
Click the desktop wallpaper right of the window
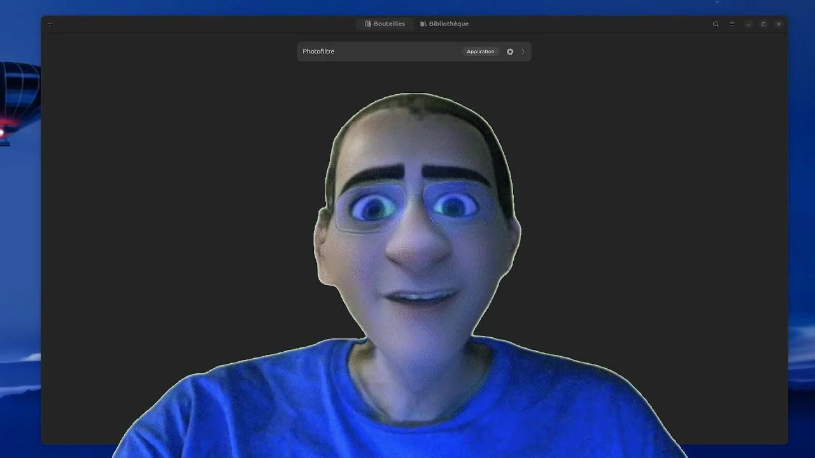(x=802, y=191)
